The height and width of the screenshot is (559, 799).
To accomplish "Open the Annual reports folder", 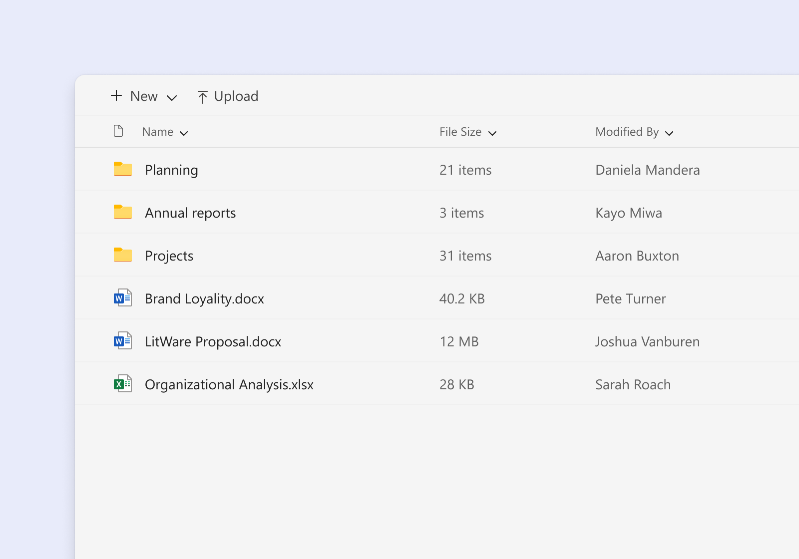I will pos(190,212).
